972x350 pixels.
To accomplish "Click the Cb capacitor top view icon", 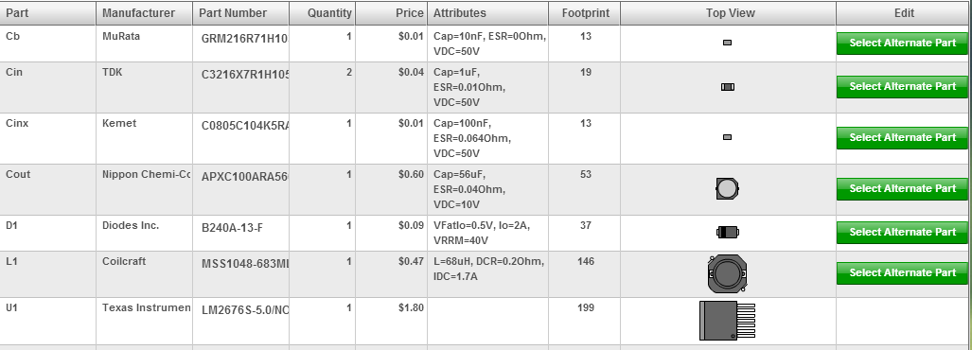I will pos(727,43).
